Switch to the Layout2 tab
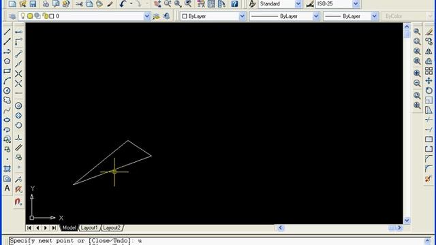The height and width of the screenshot is (245, 436). (112, 228)
